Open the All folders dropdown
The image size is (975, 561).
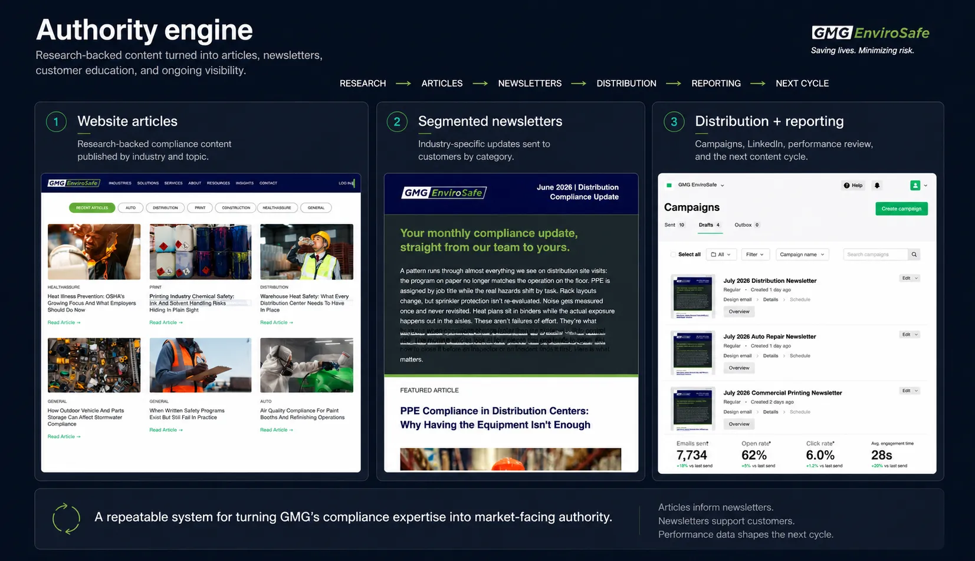pyautogui.click(x=721, y=255)
